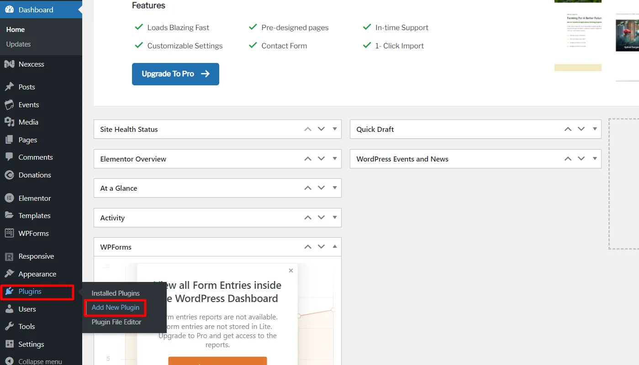Open the Nexcess sidebar icon

point(10,64)
